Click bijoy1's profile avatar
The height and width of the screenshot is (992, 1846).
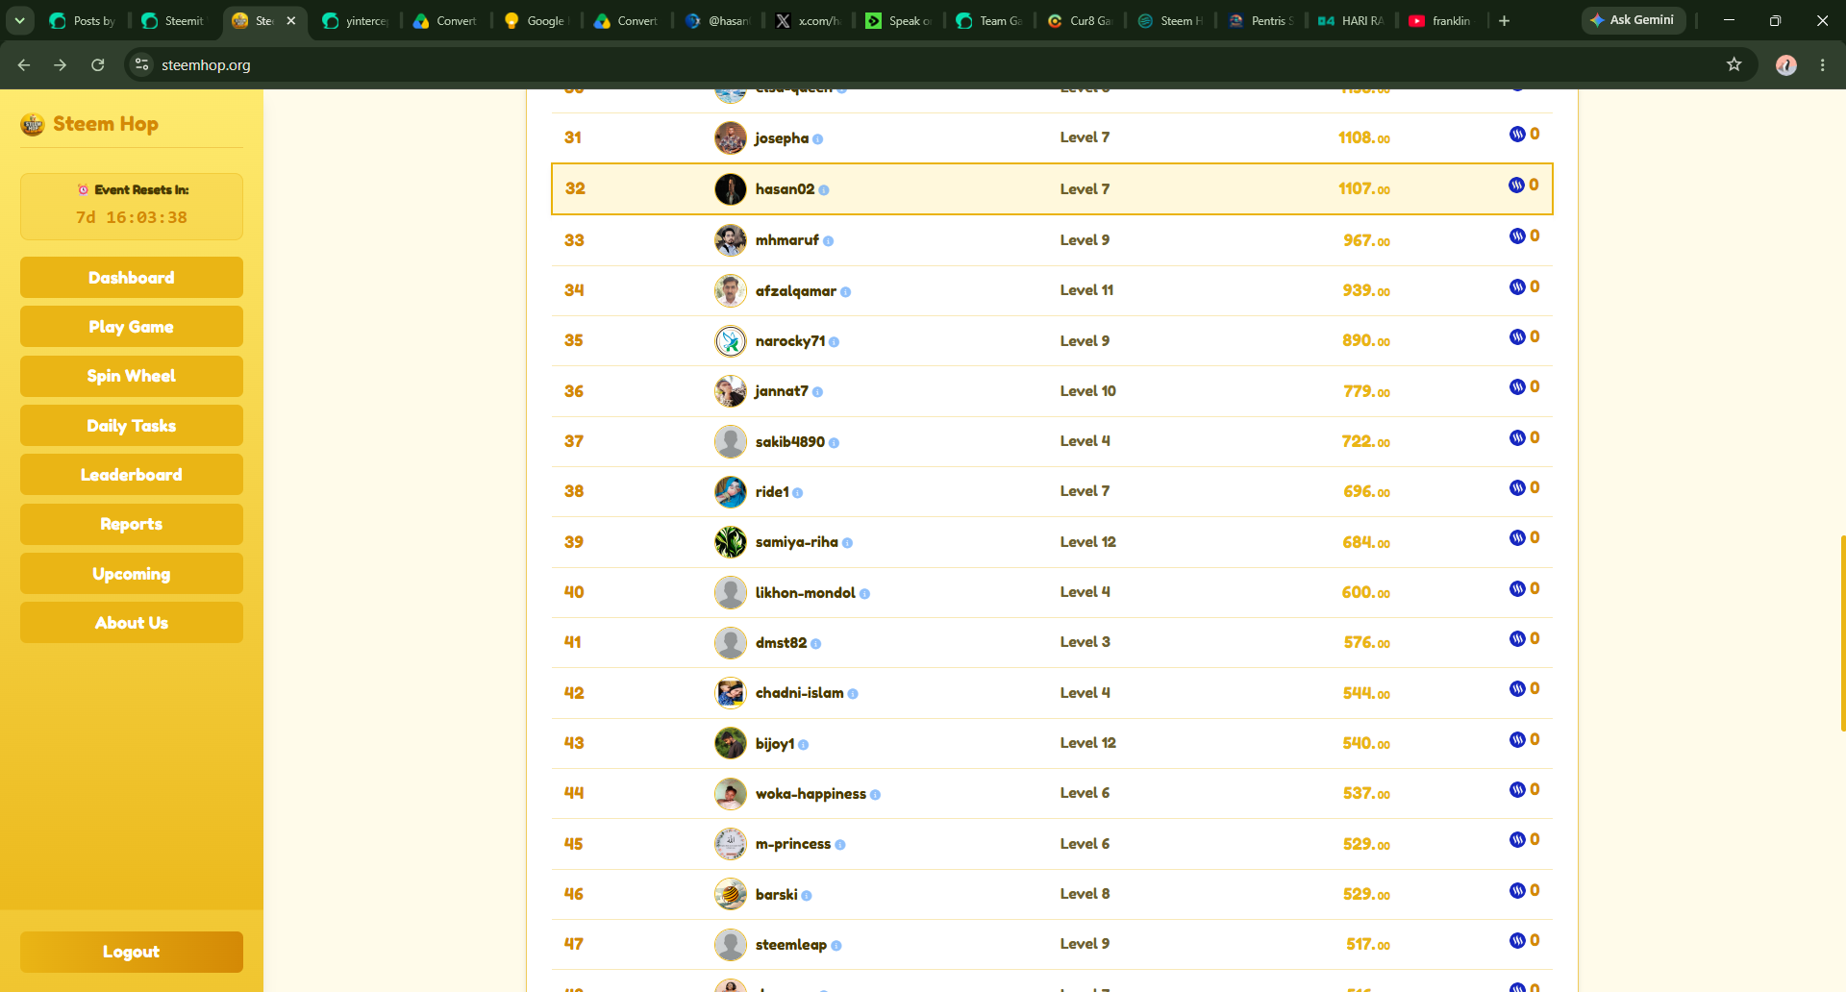click(x=731, y=743)
